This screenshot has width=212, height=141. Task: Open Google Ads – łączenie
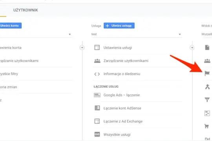pos(122,95)
